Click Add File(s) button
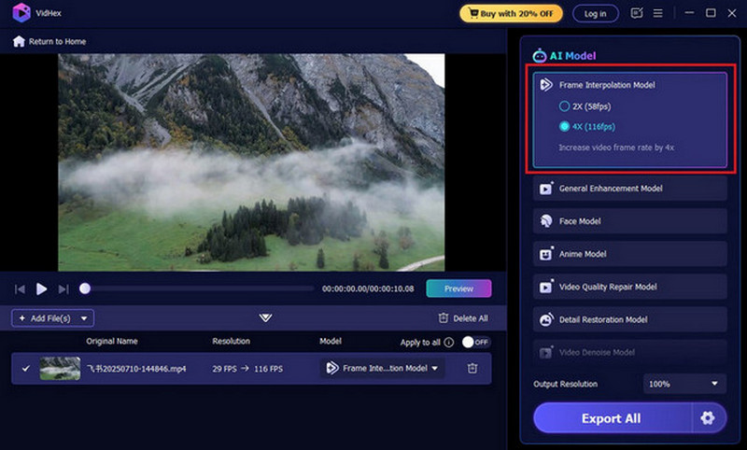Image resolution: width=747 pixels, height=450 pixels. pyautogui.click(x=45, y=318)
